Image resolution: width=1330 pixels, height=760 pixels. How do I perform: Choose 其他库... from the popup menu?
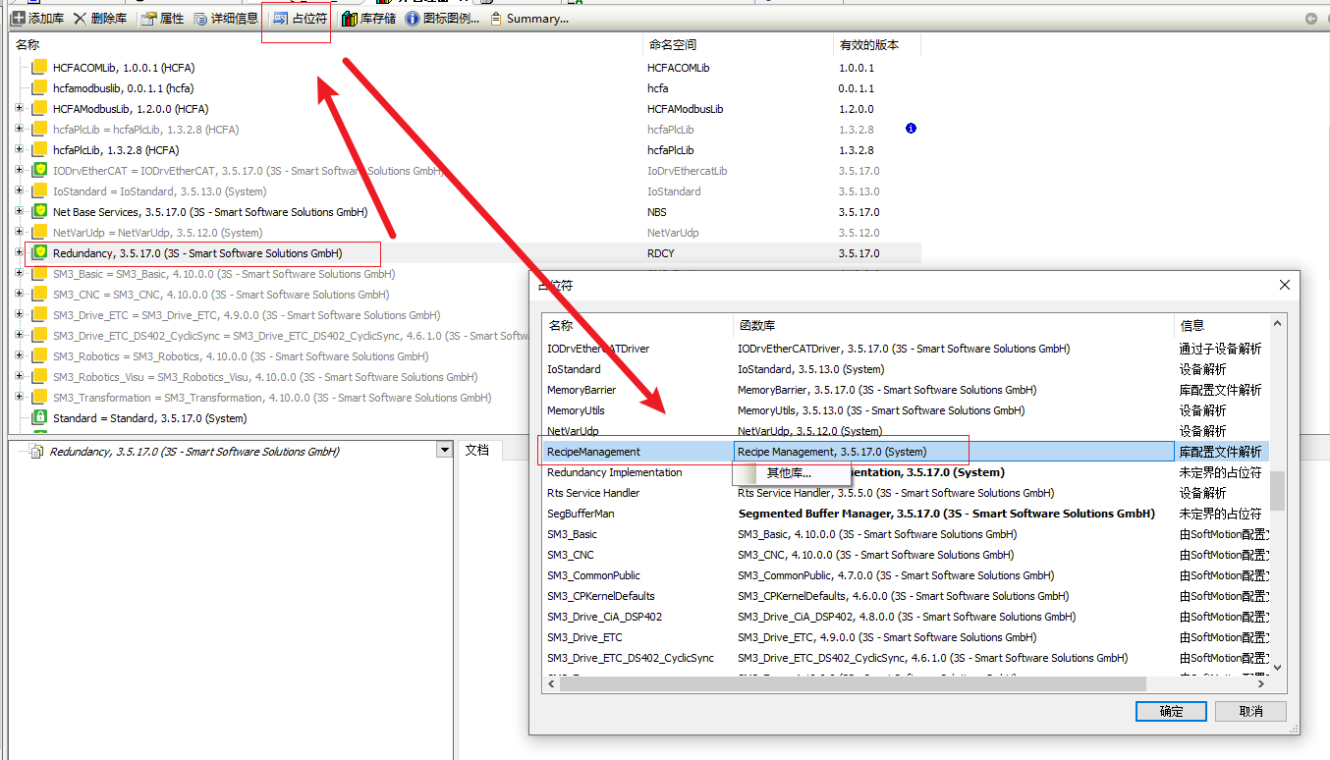click(x=789, y=473)
